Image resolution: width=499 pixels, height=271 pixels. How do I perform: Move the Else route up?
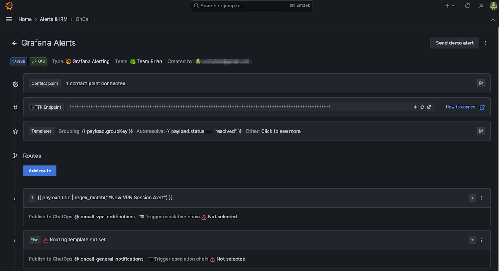(472, 240)
